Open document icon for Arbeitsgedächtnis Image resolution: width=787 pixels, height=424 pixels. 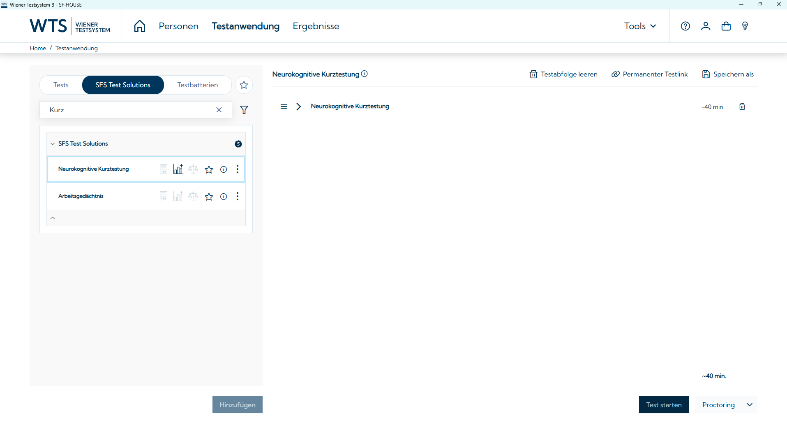click(164, 196)
